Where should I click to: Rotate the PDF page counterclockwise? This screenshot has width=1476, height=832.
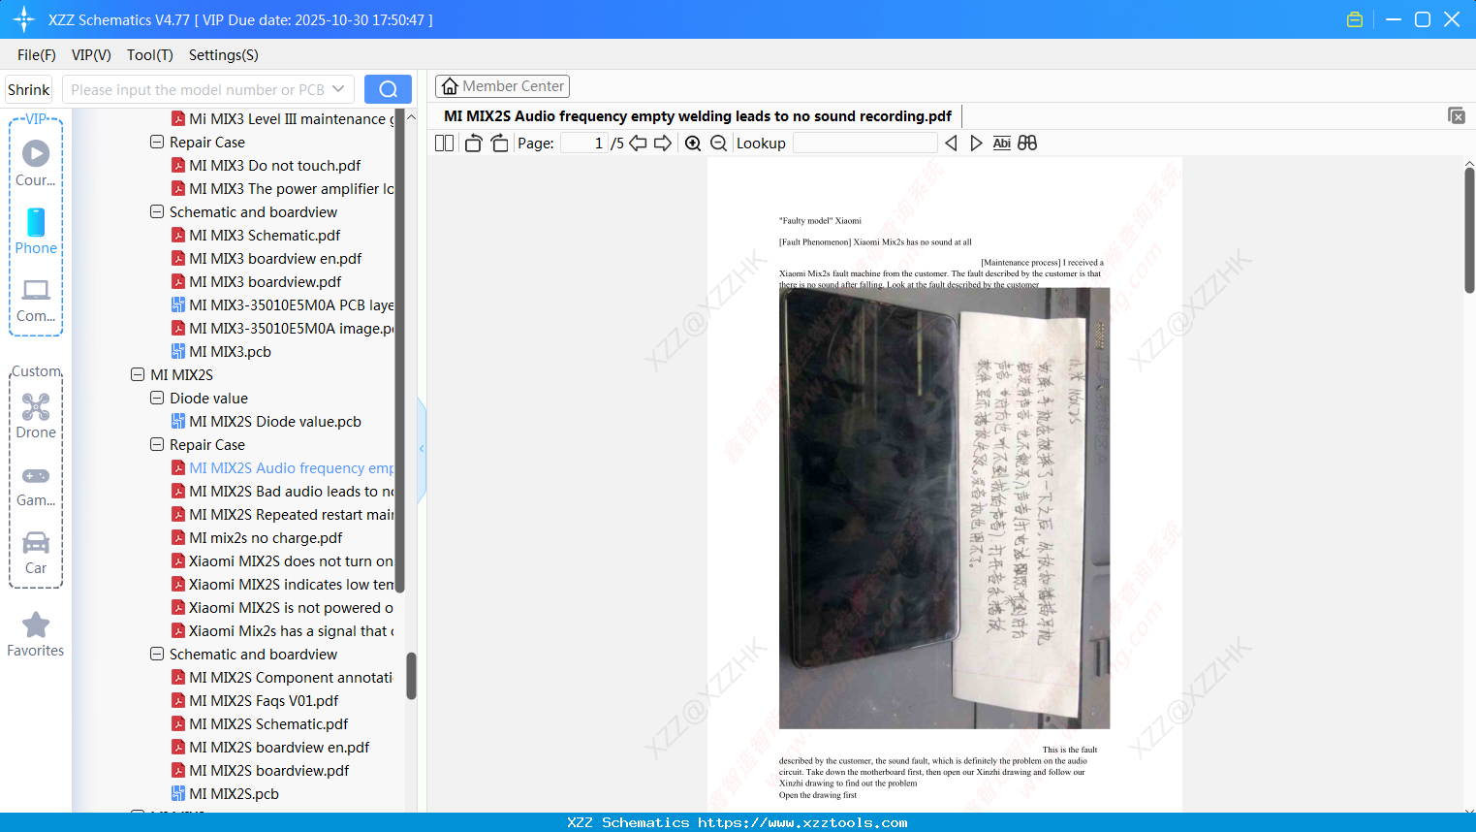[473, 144]
